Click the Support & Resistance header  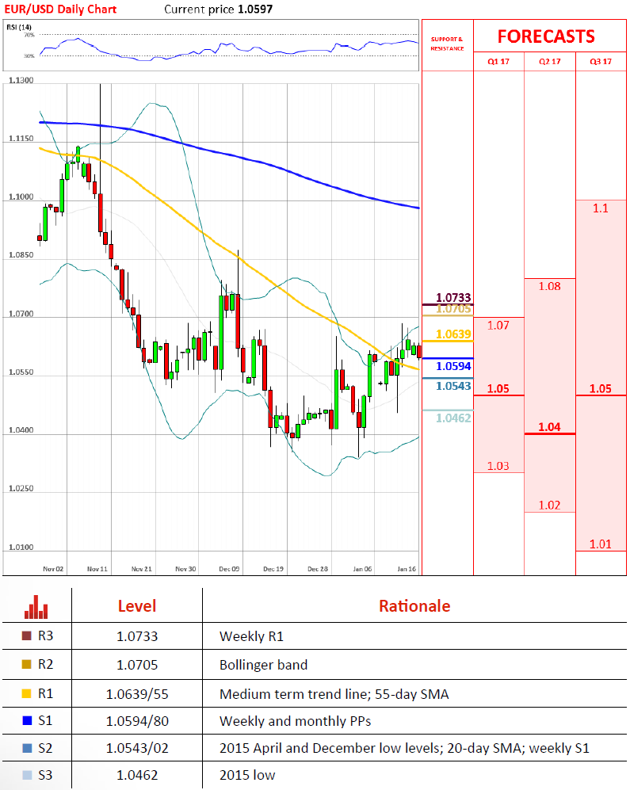[447, 44]
